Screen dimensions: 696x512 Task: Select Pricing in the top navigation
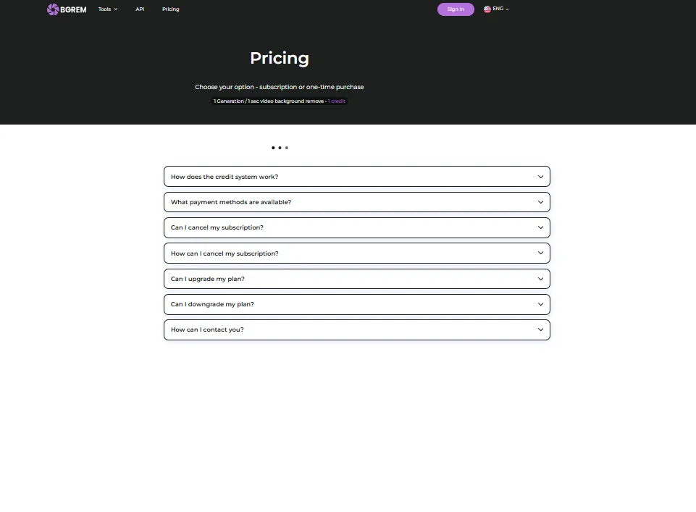171,9
